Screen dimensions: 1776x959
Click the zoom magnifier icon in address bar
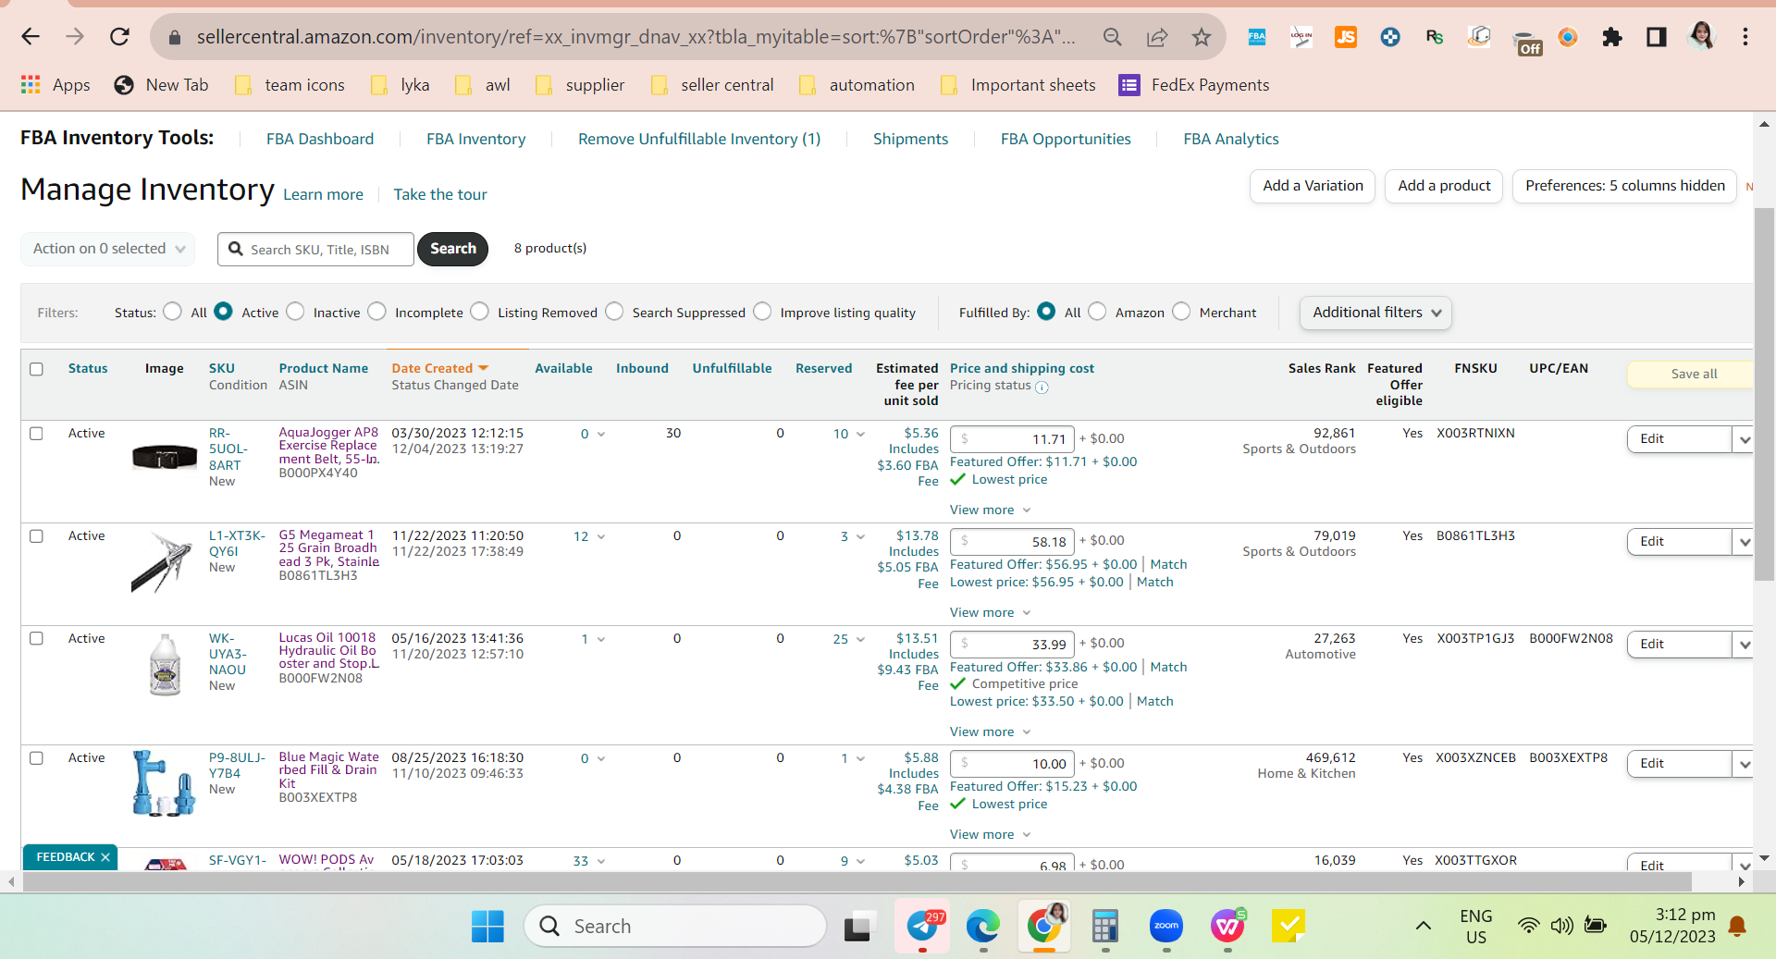tap(1113, 37)
